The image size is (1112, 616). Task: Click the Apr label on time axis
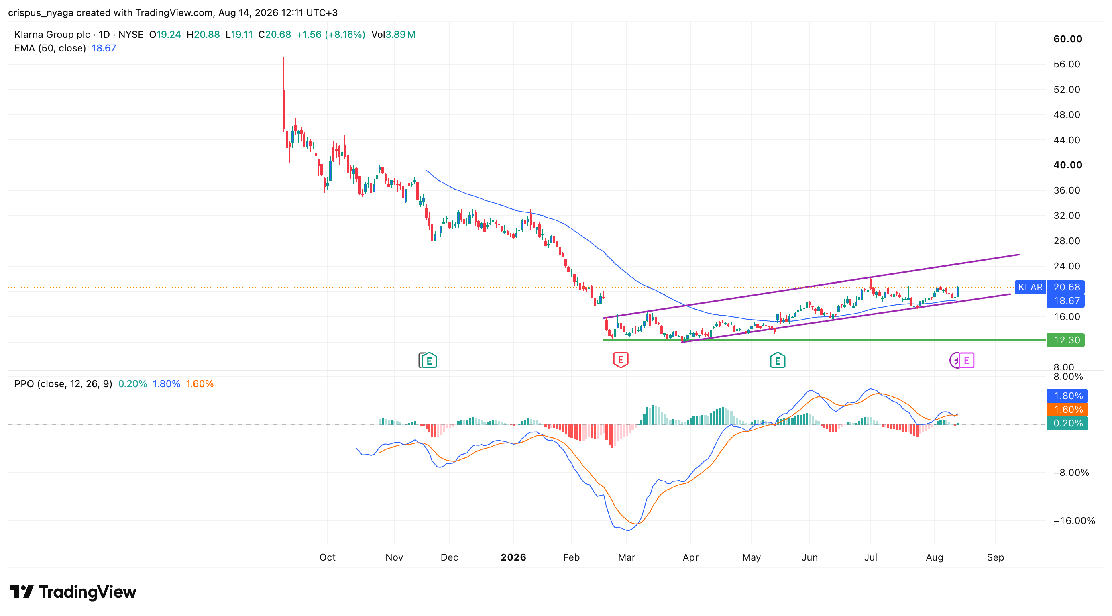pyautogui.click(x=690, y=557)
